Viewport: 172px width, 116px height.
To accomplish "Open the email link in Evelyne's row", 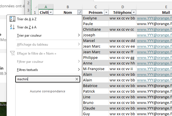I will coord(154,18).
